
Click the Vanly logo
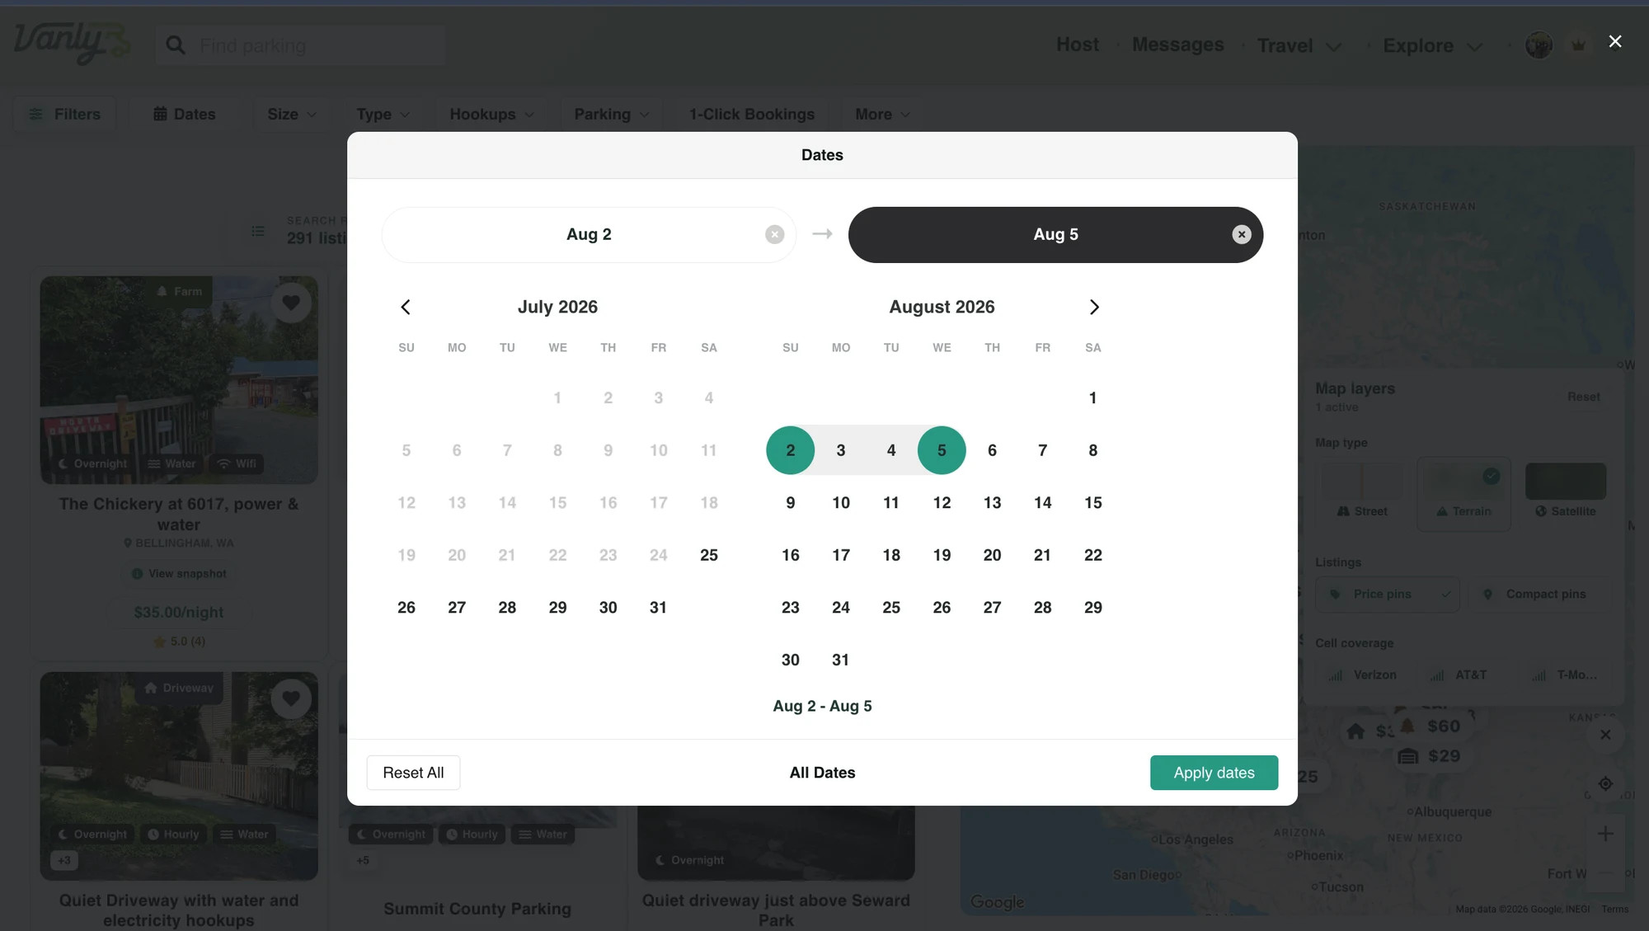(71, 44)
